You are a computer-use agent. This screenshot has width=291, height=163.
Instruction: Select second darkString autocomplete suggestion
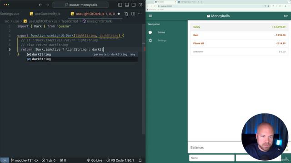[x=82, y=59]
